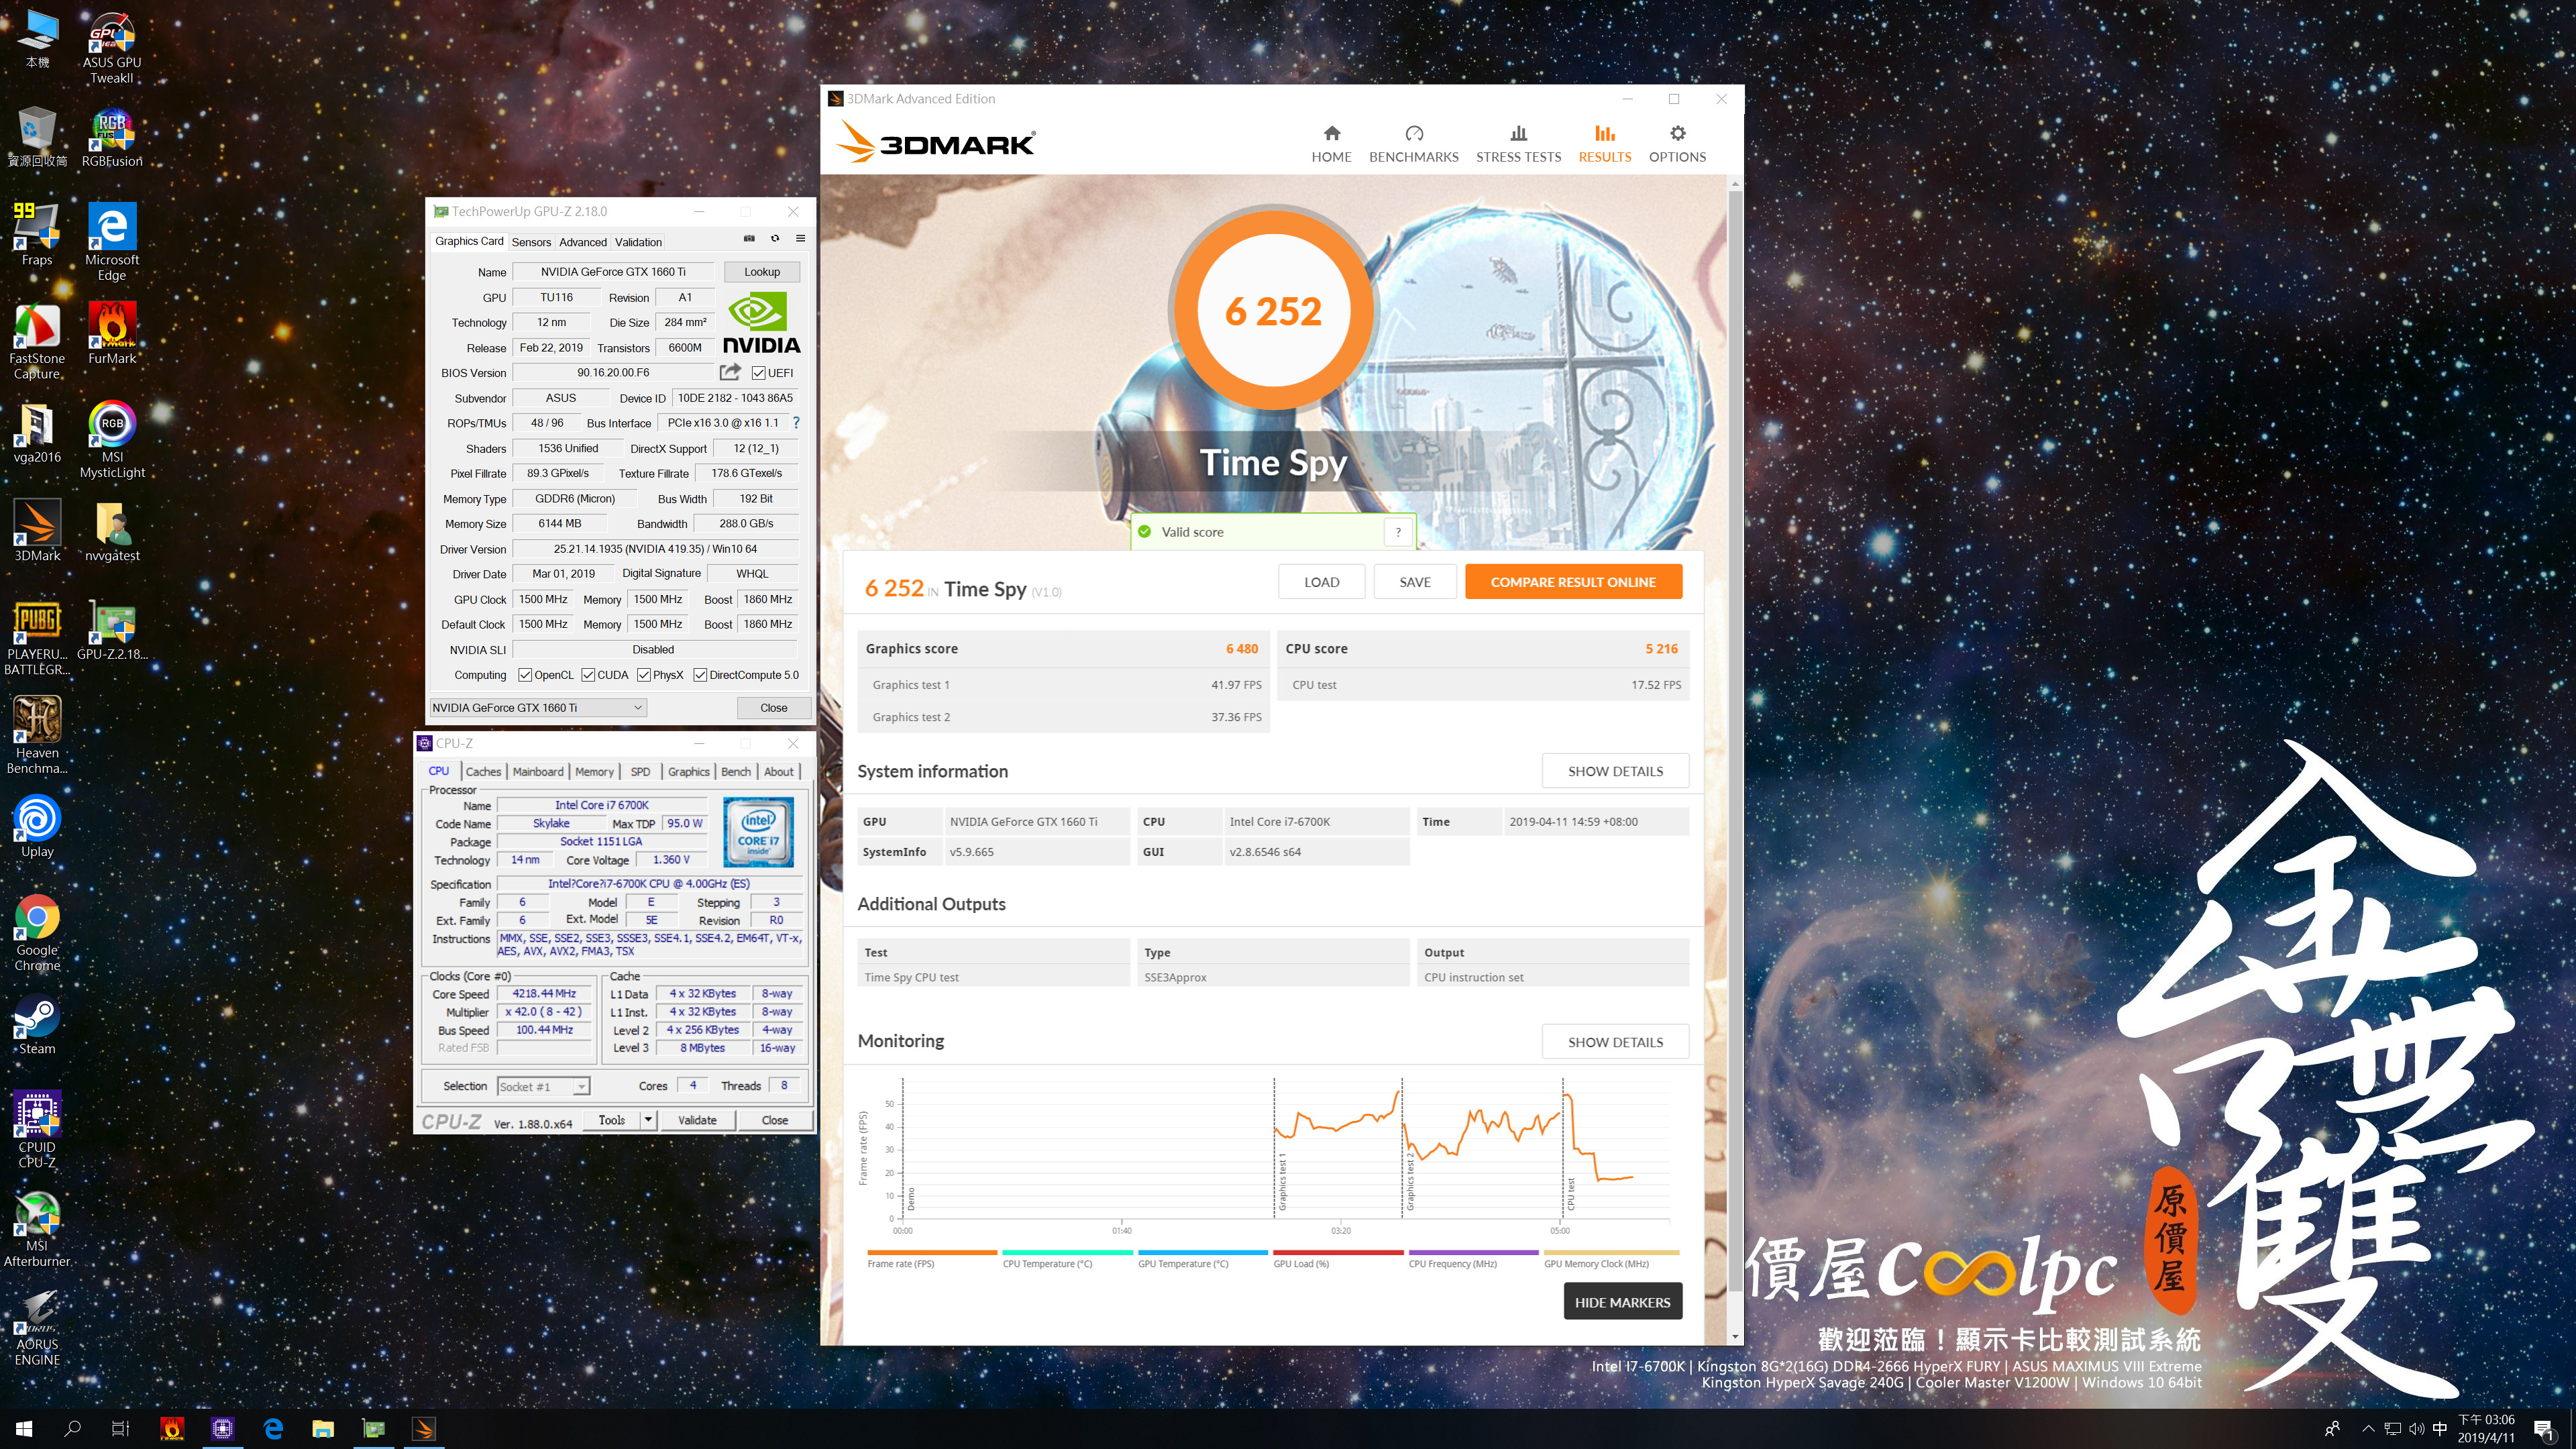Open the nvvgatest folder icon
Image resolution: width=2576 pixels, height=1449 pixels.
(x=112, y=530)
